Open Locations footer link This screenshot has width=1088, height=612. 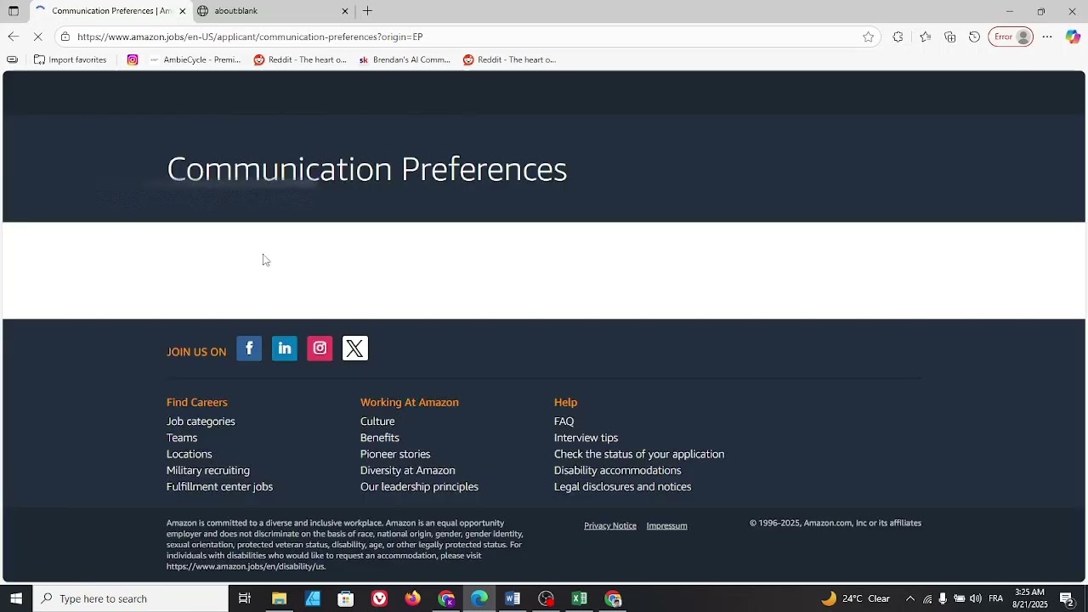[190, 454]
